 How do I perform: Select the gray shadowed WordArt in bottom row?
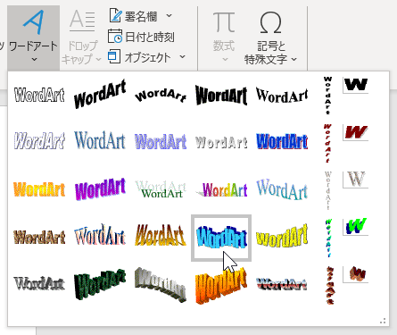tap(39, 283)
